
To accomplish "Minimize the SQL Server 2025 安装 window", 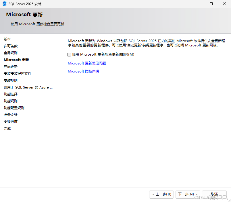I will pos(198,4).
